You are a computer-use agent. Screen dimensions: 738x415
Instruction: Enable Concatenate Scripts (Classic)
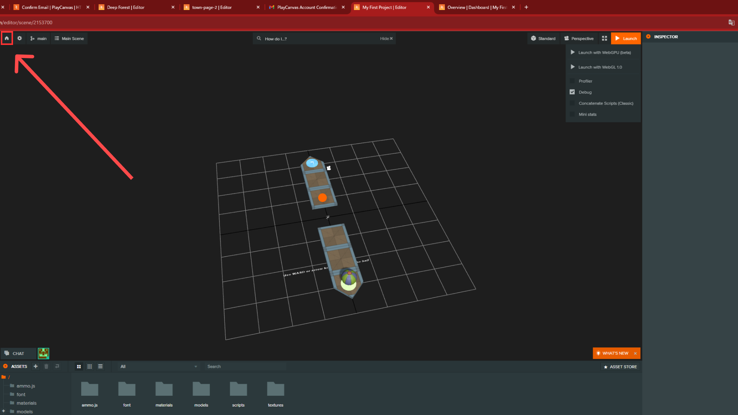572,103
